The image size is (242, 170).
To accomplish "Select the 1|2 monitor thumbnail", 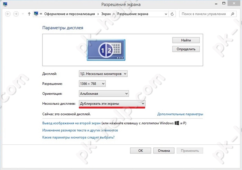I will click(106, 50).
